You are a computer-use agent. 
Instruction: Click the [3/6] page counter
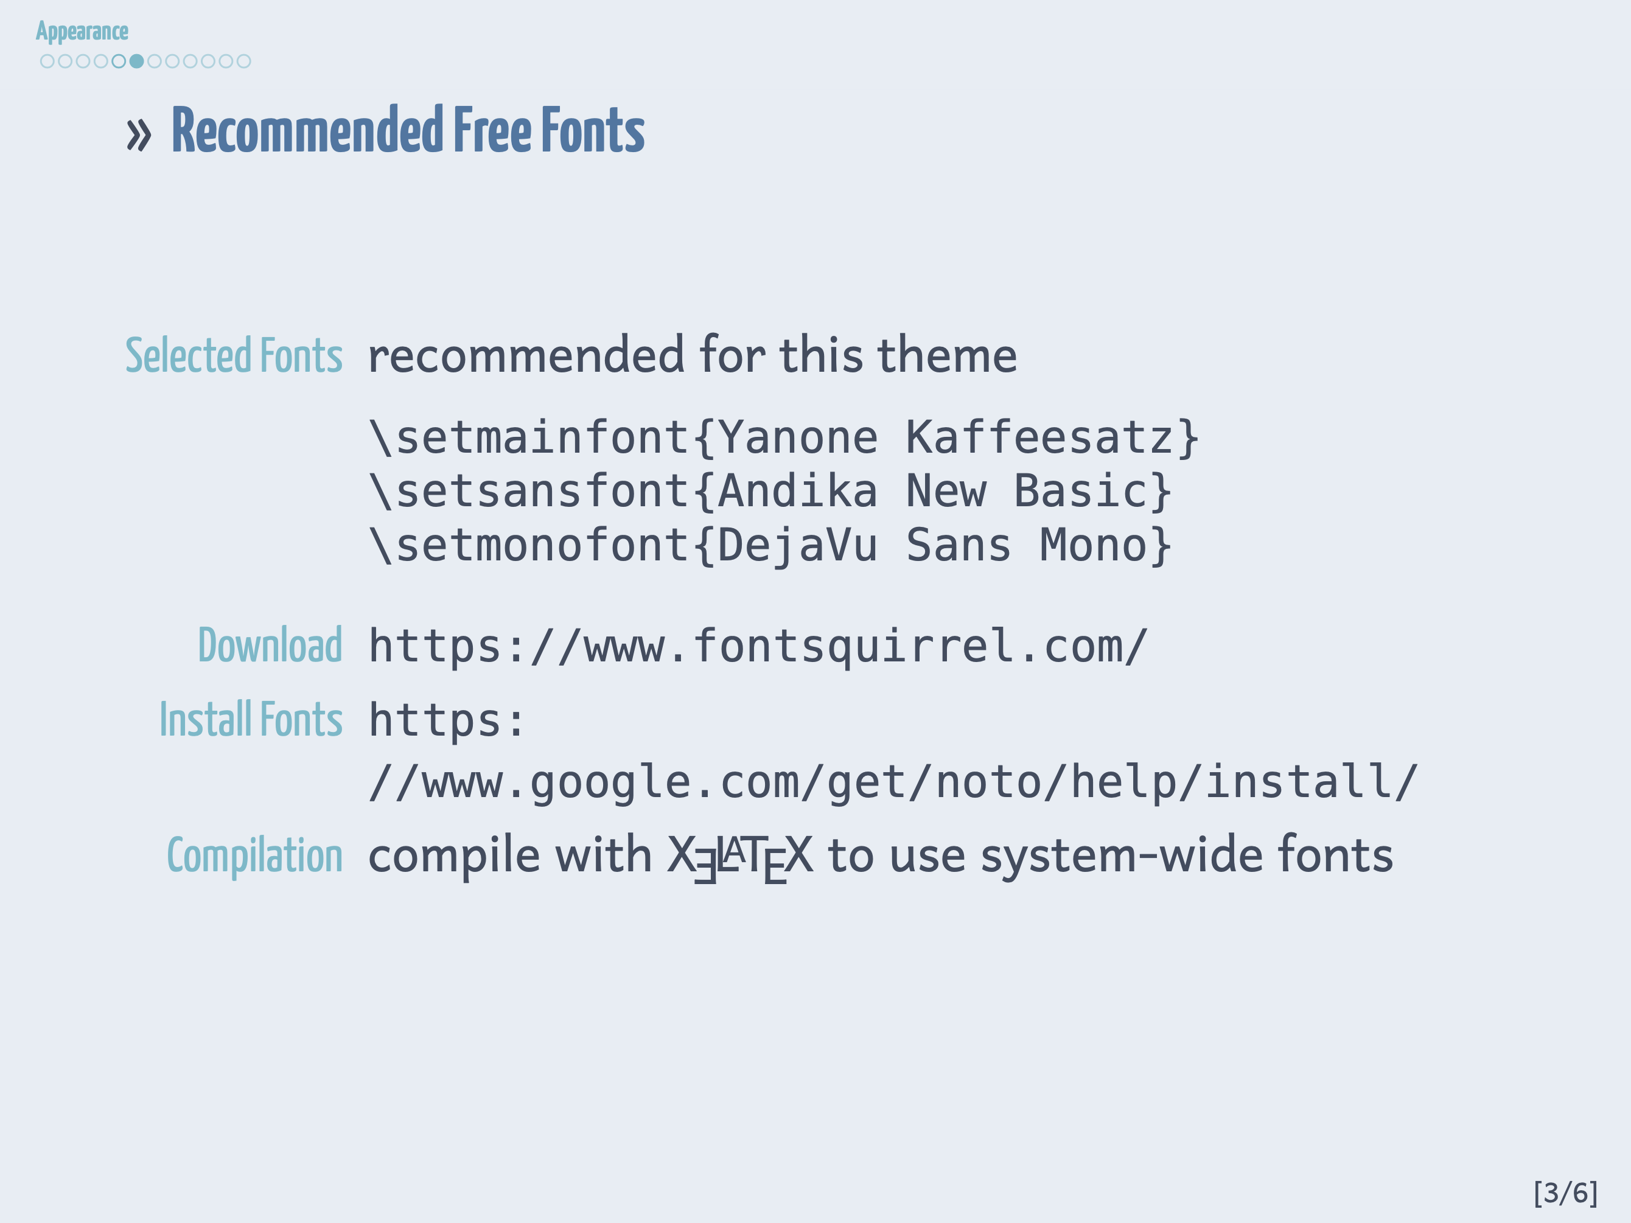[x=1565, y=1192]
